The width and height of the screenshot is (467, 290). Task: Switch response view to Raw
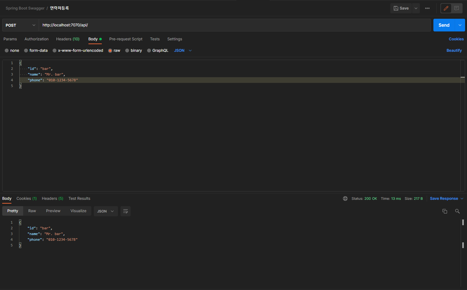click(32, 211)
